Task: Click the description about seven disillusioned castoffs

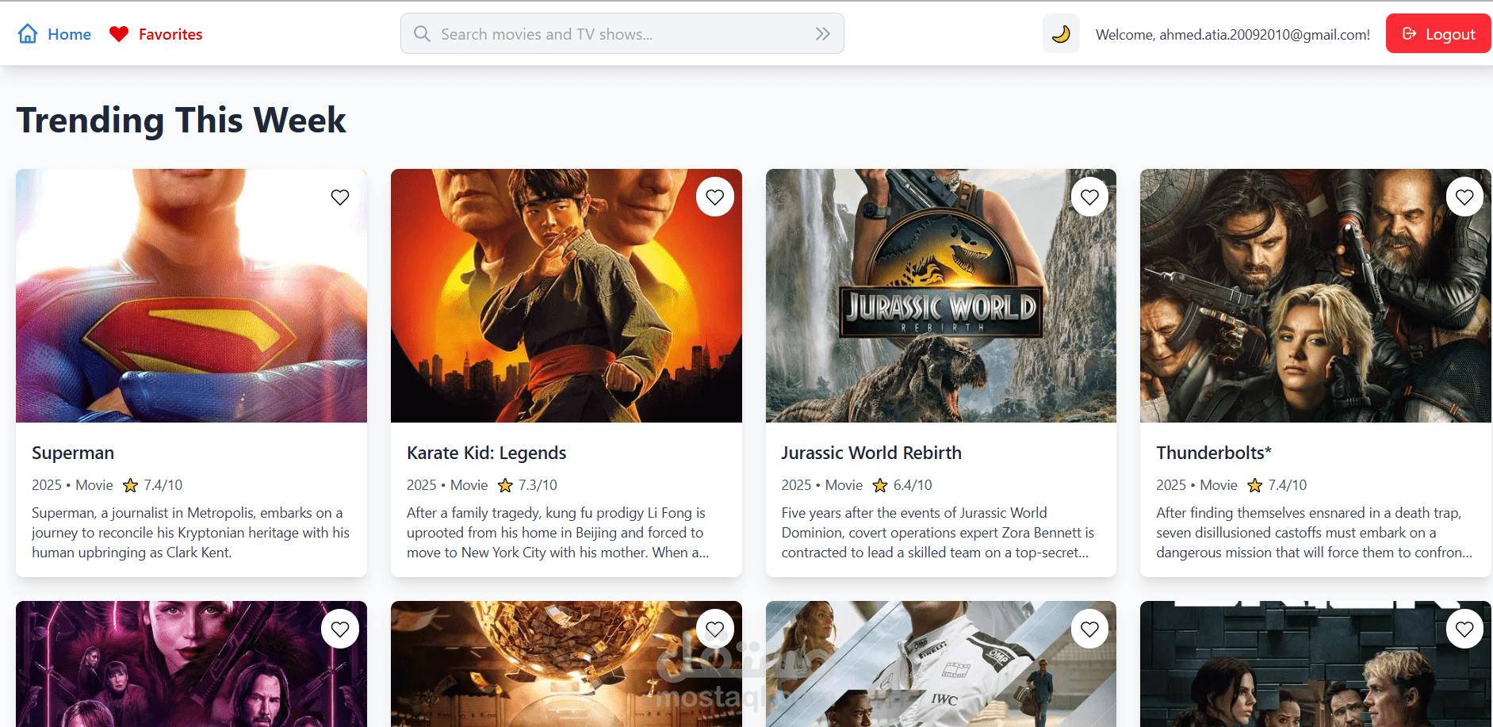Action: point(1314,533)
